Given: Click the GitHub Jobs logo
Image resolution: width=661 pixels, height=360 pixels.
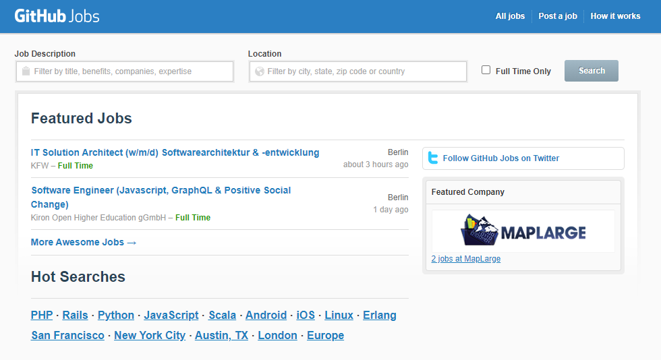Looking at the screenshot, I should 57,16.
